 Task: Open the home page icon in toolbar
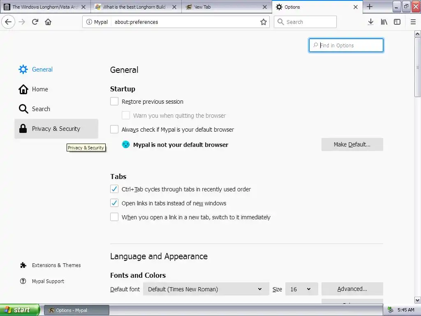48,22
